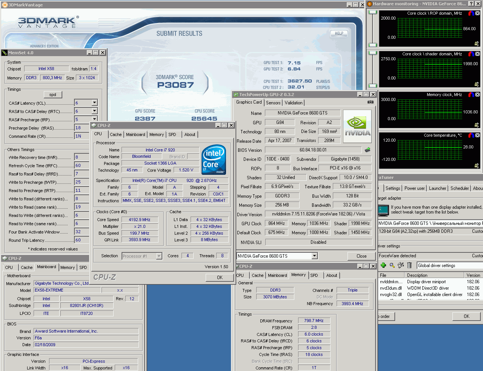Click the Intel Core i7 logo in CPU-Z
The height and width of the screenshot is (371, 483).
(214, 160)
